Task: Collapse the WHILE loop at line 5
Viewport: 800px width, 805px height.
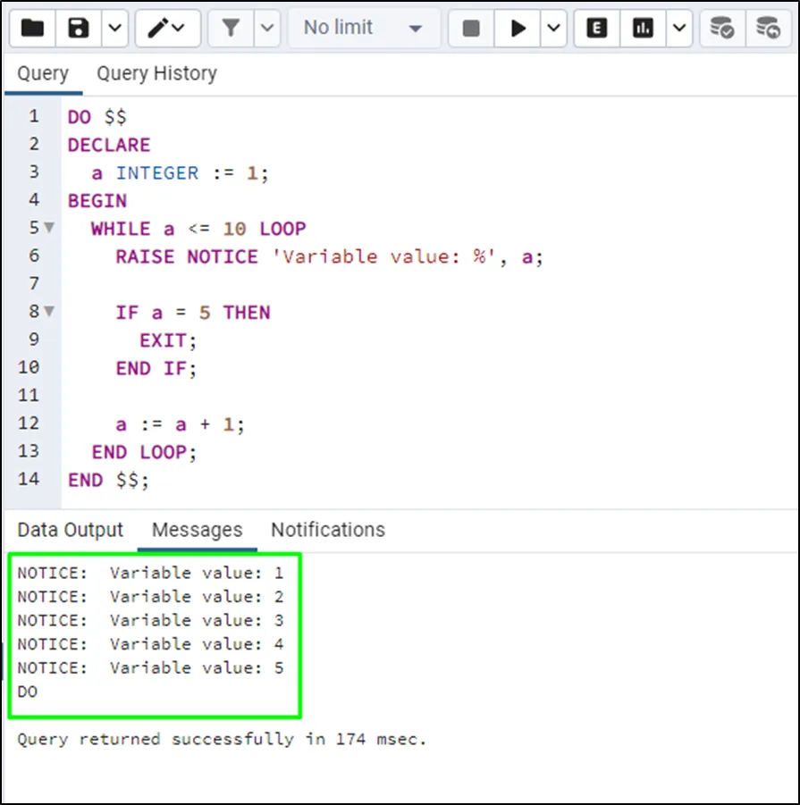Action: click(49, 229)
